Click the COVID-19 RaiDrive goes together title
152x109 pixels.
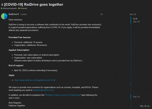tap(34, 5)
